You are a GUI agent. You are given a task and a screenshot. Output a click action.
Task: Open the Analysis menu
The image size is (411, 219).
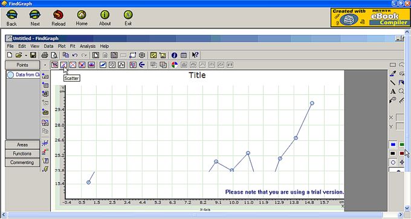tap(88, 46)
